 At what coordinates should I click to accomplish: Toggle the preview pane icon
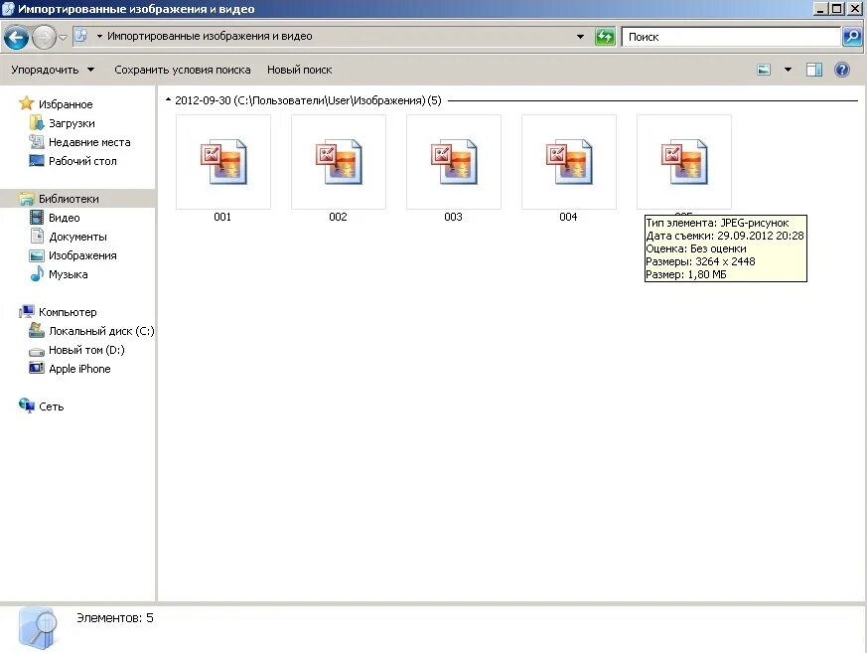click(x=814, y=70)
